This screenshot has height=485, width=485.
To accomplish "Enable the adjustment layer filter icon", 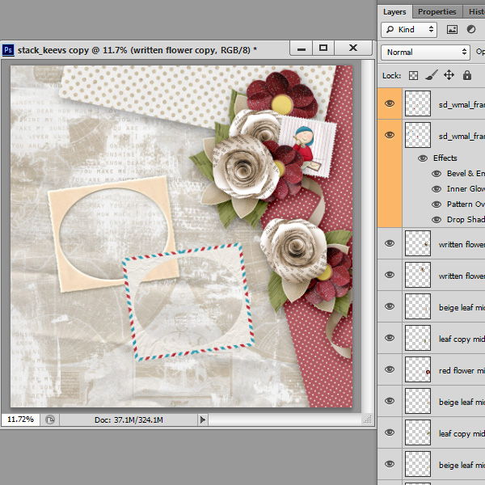I will pyautogui.click(x=470, y=29).
